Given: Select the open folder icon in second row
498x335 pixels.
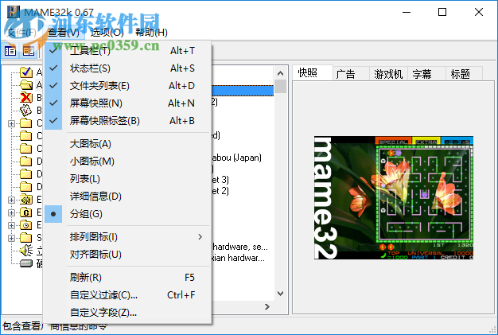Looking at the screenshot, I should point(26,85).
